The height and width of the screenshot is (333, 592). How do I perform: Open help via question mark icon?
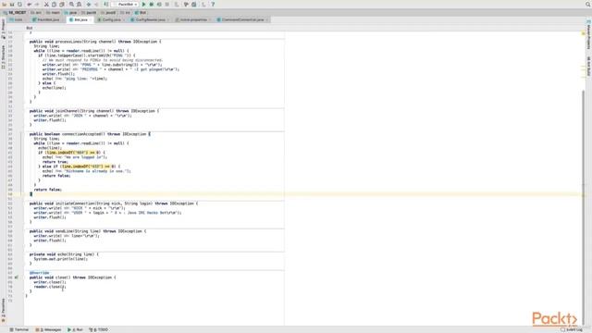(x=213, y=4)
